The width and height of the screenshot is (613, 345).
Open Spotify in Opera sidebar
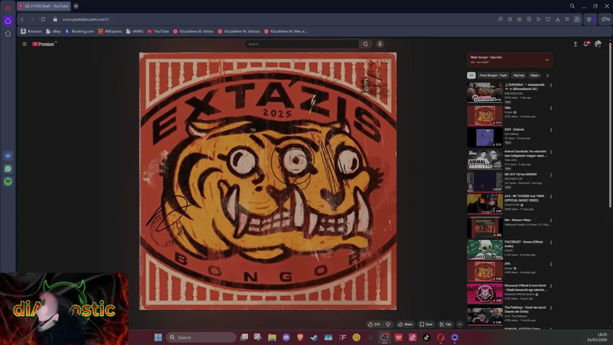(x=8, y=182)
